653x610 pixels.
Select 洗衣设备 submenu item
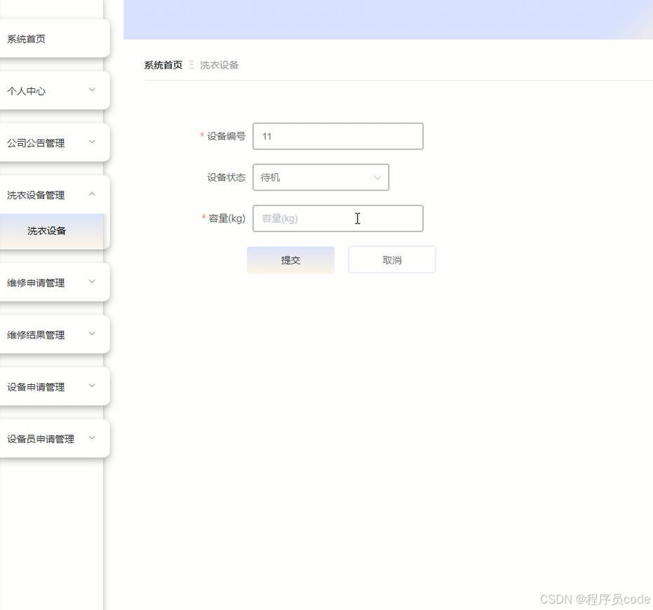pyautogui.click(x=46, y=230)
